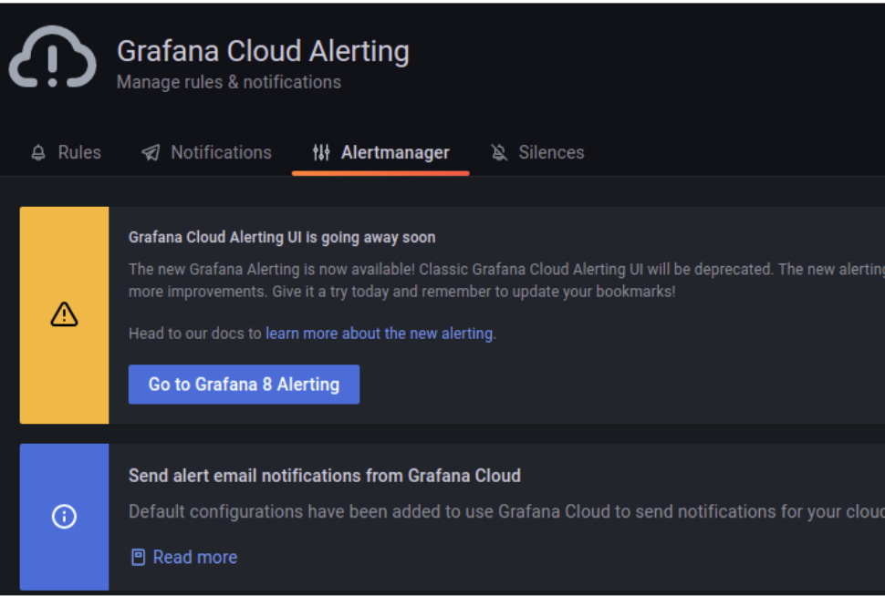Click the info circle icon in the blue panel
The width and height of the screenshot is (885, 596).
[63, 517]
